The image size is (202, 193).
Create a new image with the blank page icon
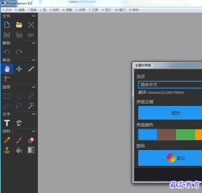(x=7, y=25)
